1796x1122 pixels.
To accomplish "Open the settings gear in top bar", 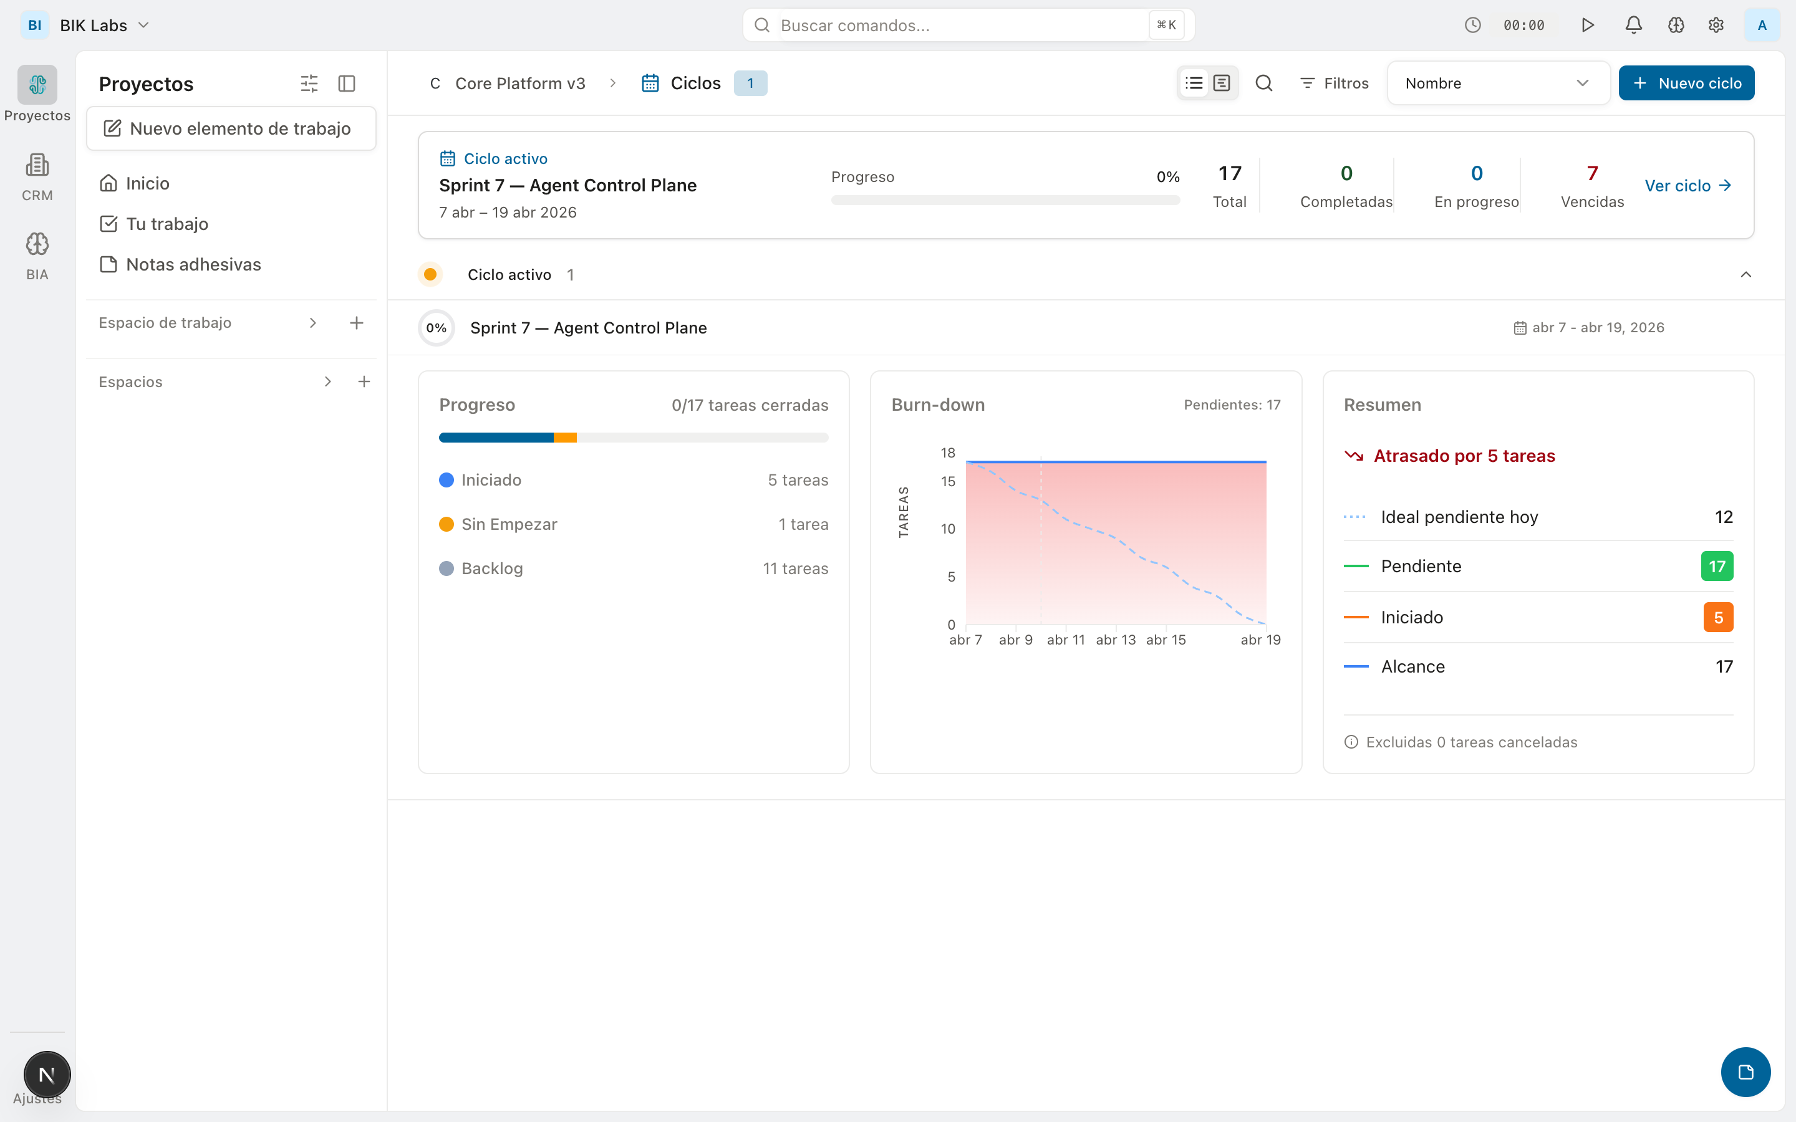I will (x=1716, y=25).
